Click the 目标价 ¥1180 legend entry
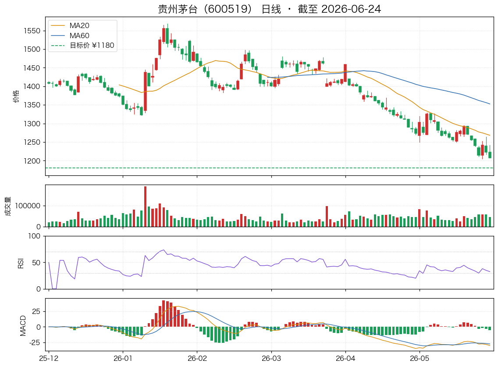The height and width of the screenshot is (367, 498). coord(82,46)
